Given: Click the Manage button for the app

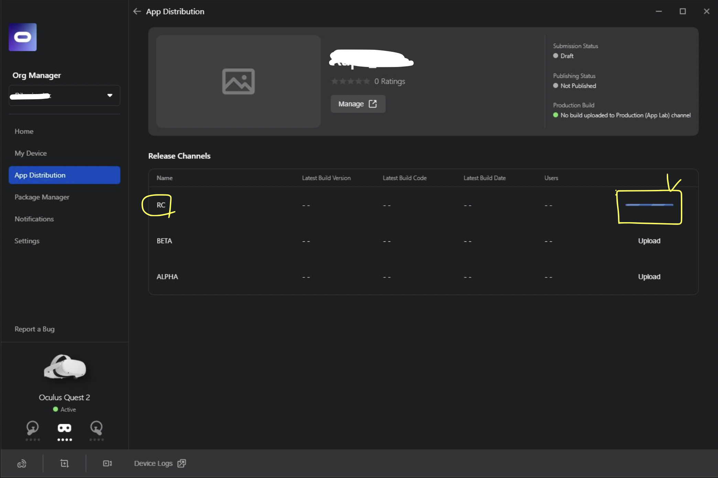Looking at the screenshot, I should pyautogui.click(x=358, y=104).
